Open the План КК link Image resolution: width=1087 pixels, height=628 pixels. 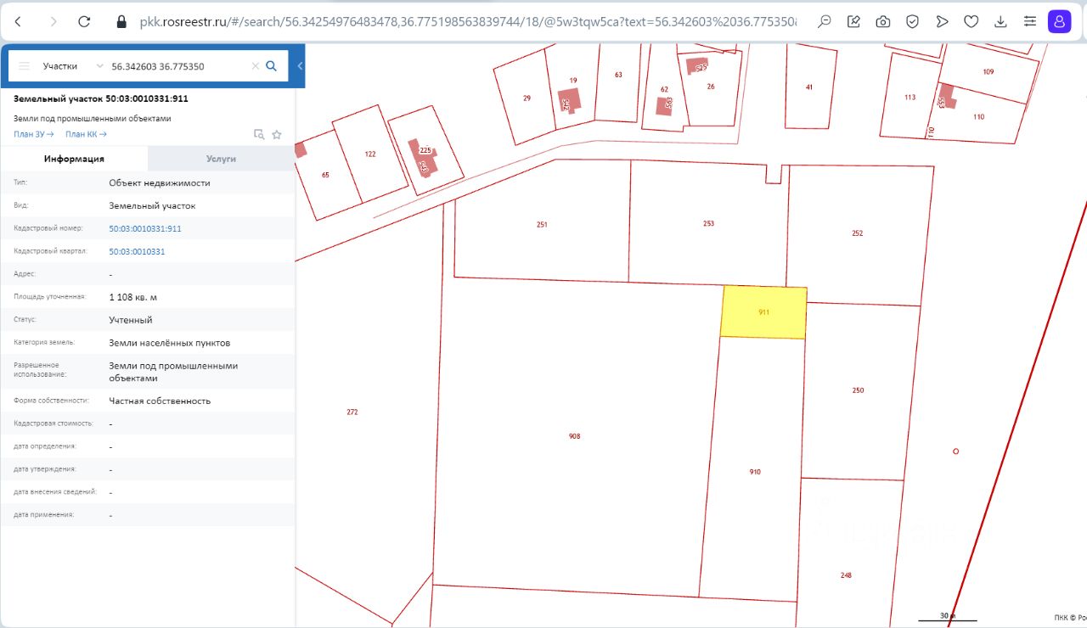click(87, 134)
